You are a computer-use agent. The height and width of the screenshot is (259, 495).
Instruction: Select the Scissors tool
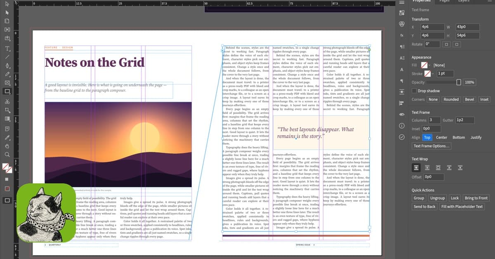(x=7, y=102)
